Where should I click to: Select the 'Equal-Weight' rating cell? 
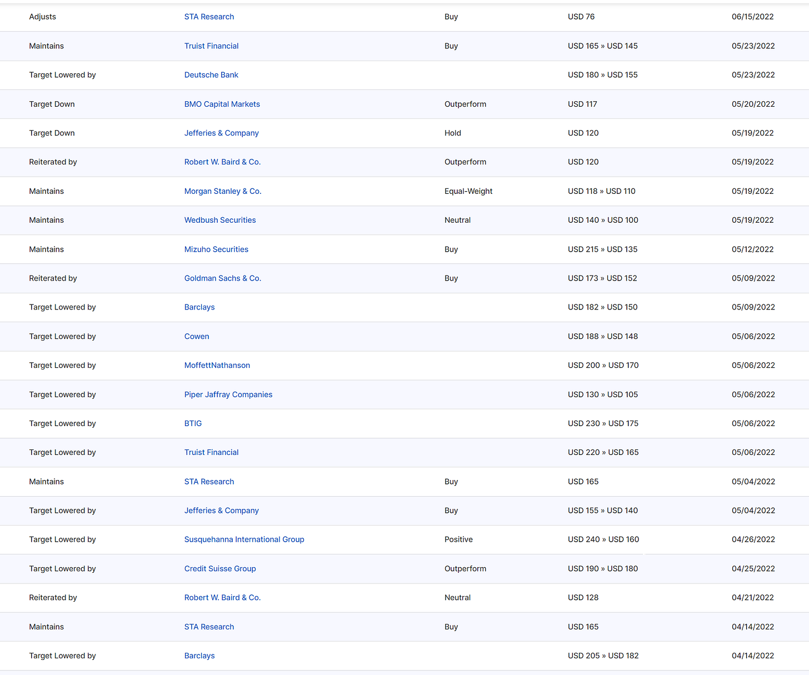pos(468,191)
